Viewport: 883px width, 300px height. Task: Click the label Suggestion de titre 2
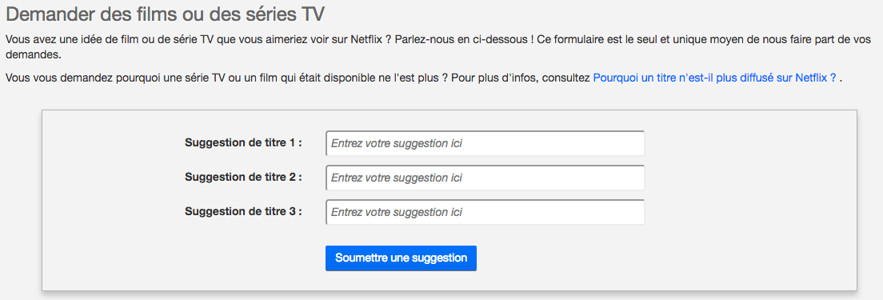point(243,178)
